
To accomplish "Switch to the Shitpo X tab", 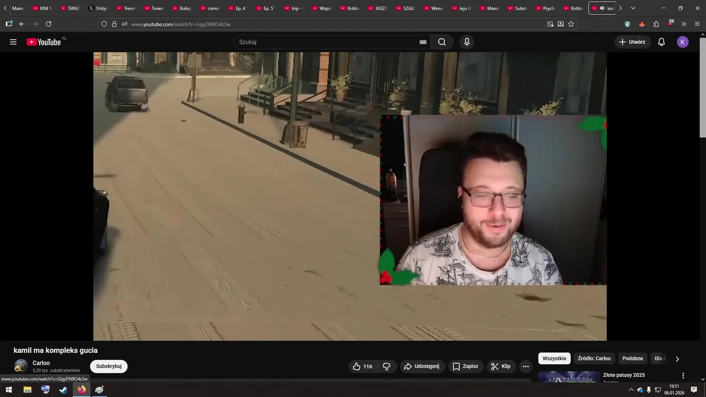I will coord(98,8).
